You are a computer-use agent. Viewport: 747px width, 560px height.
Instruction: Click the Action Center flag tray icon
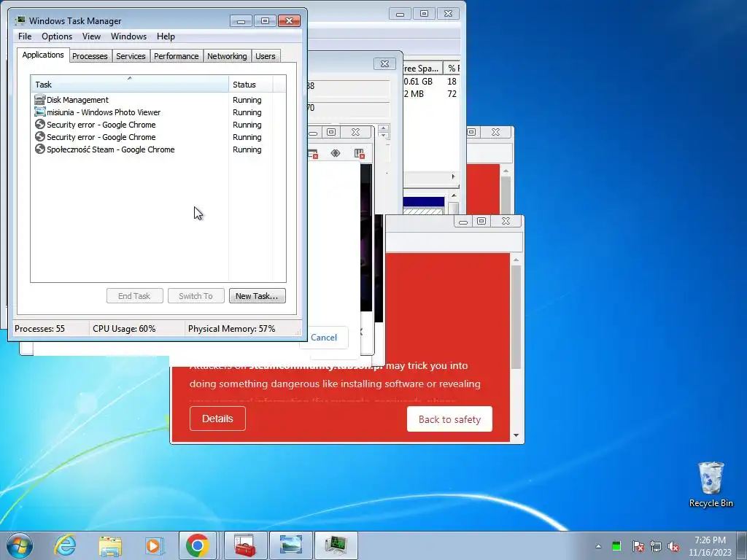pyautogui.click(x=638, y=546)
